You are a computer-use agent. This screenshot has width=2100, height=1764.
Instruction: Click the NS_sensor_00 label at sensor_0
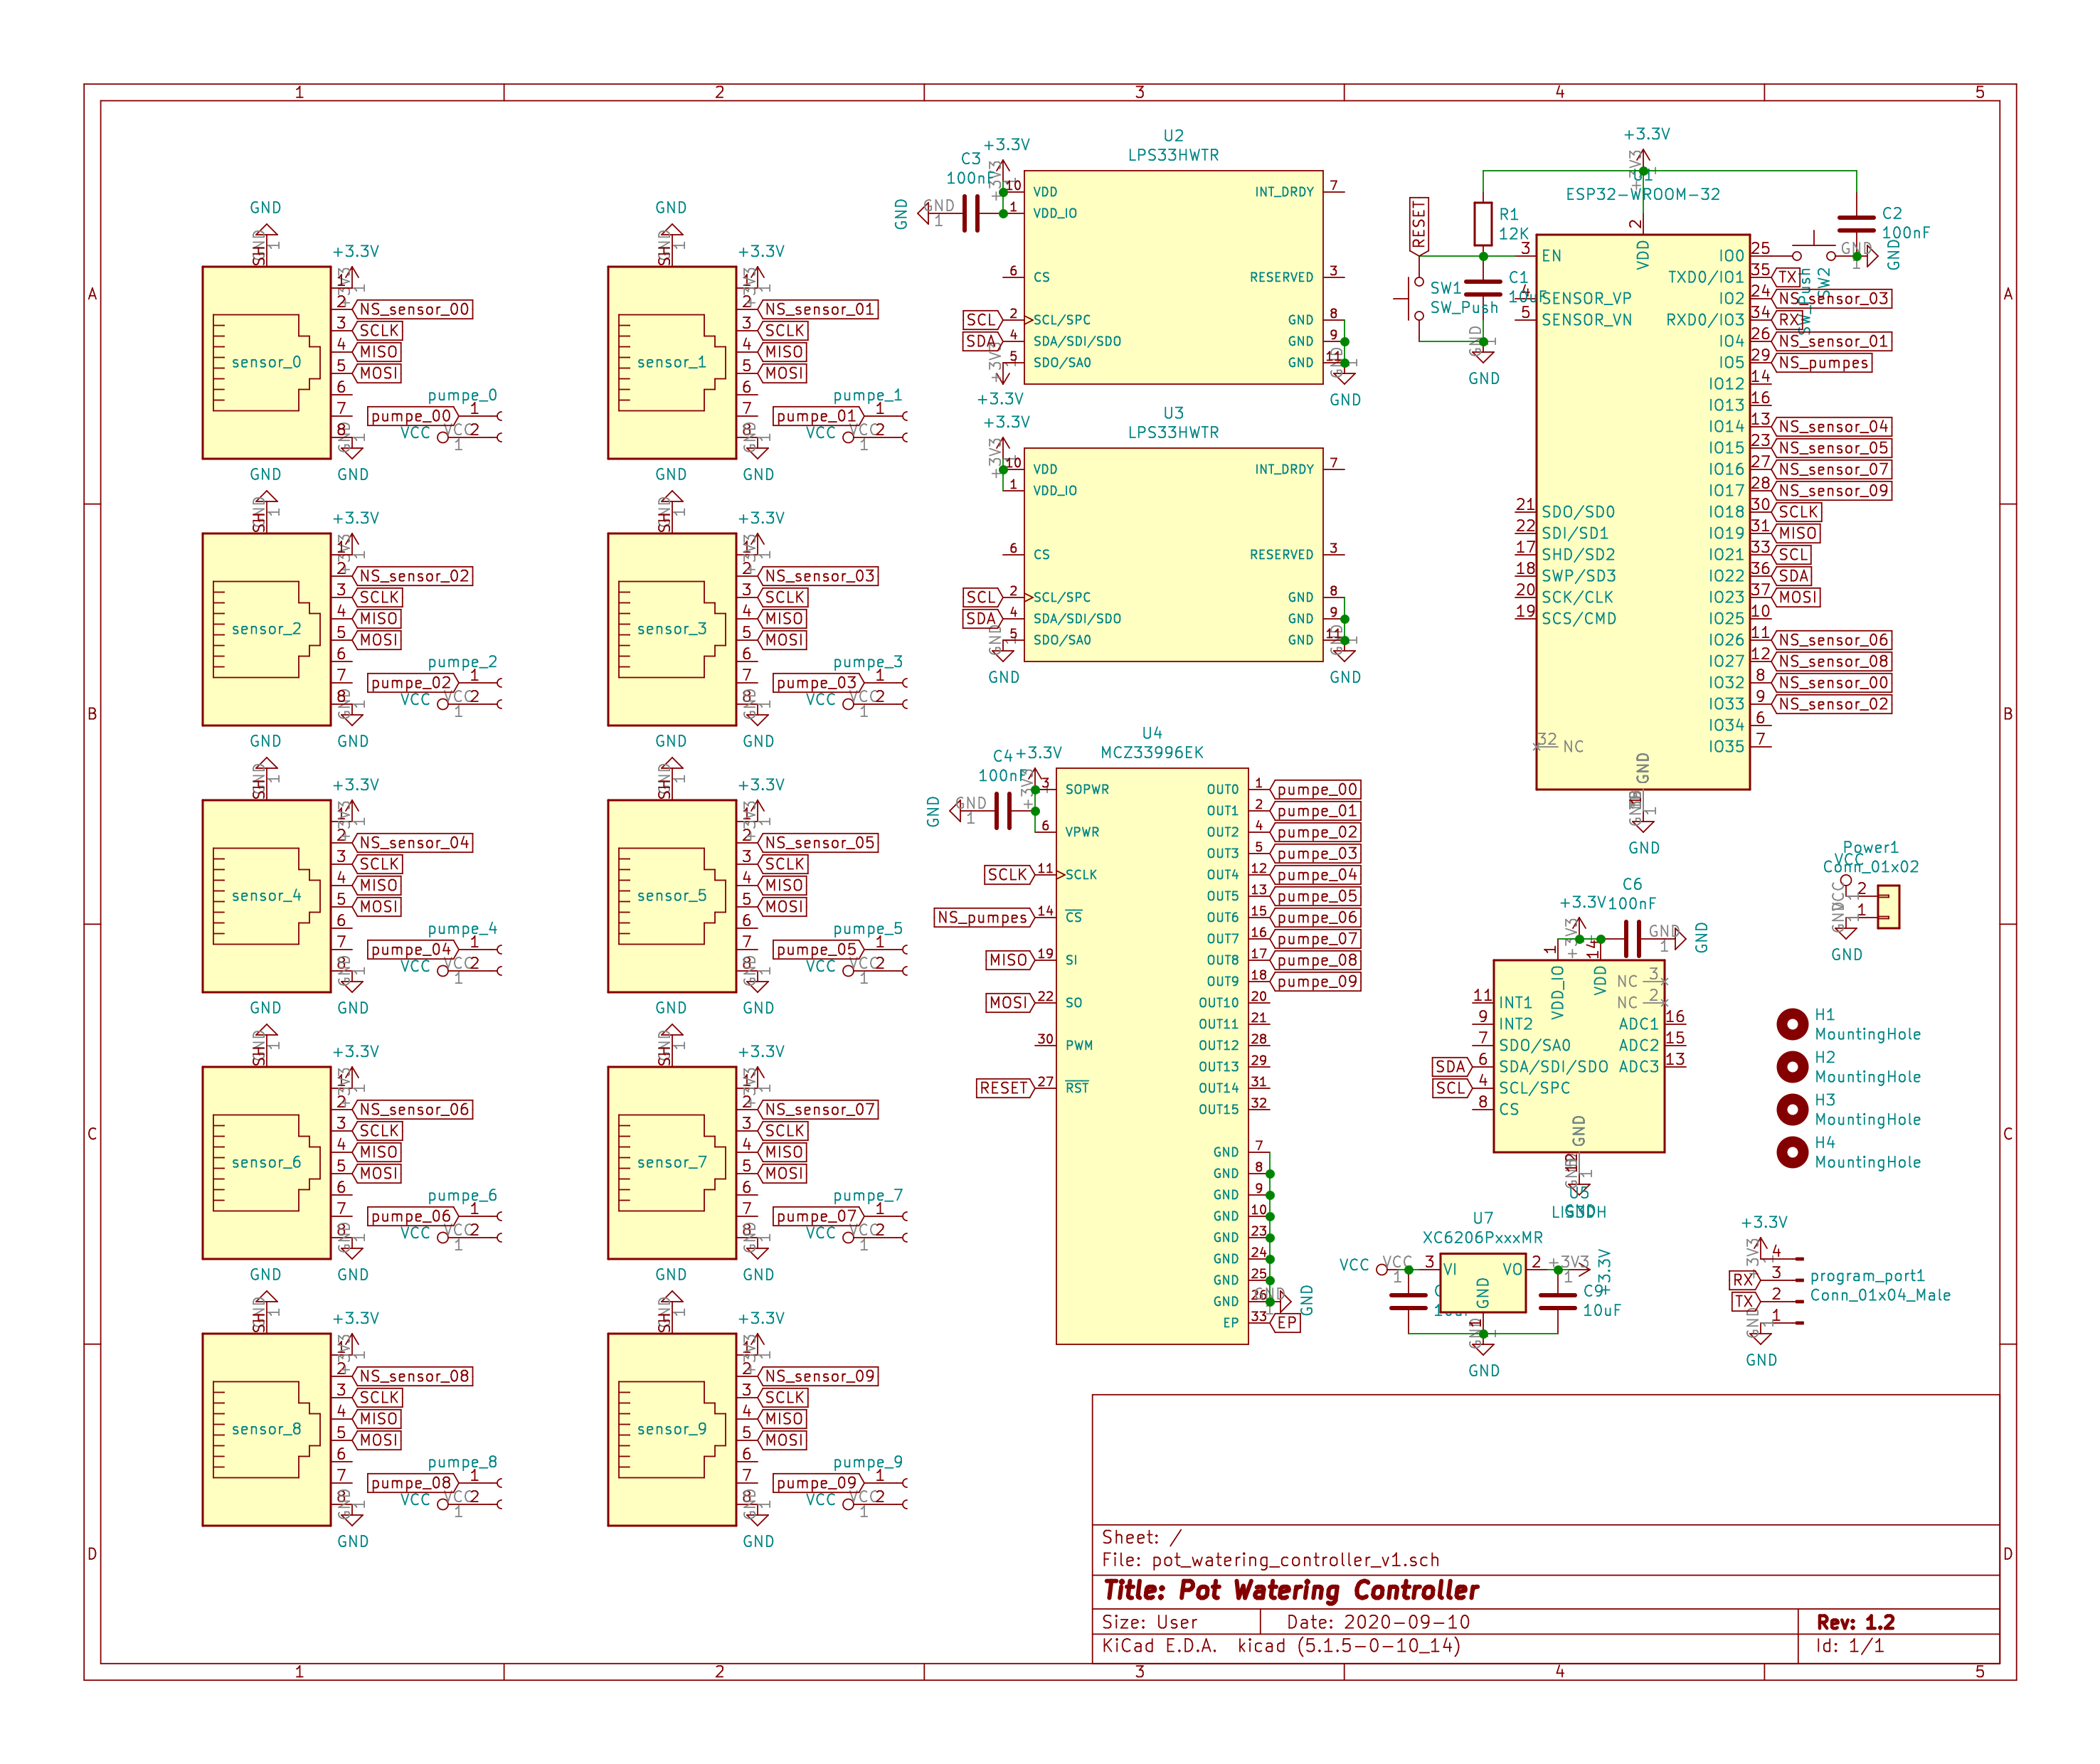[x=414, y=310]
